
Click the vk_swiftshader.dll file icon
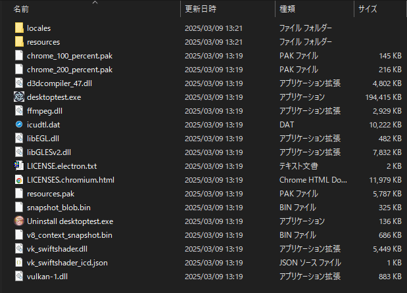tap(19, 248)
